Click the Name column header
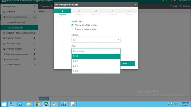The height and width of the screenshot is (107, 191). pos(41,11)
